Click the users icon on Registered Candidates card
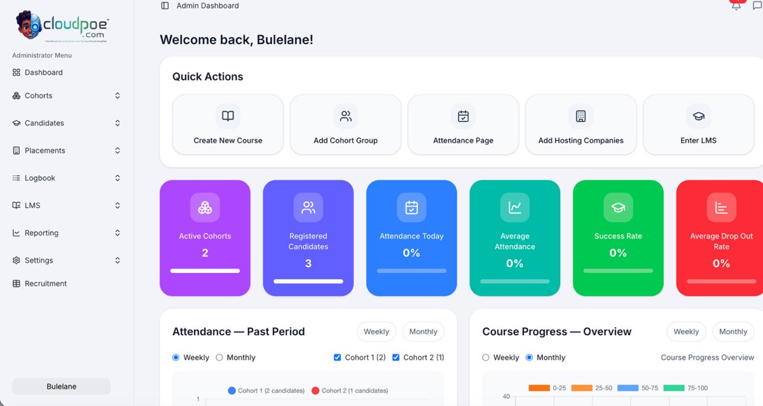The height and width of the screenshot is (406, 763). pos(308,207)
